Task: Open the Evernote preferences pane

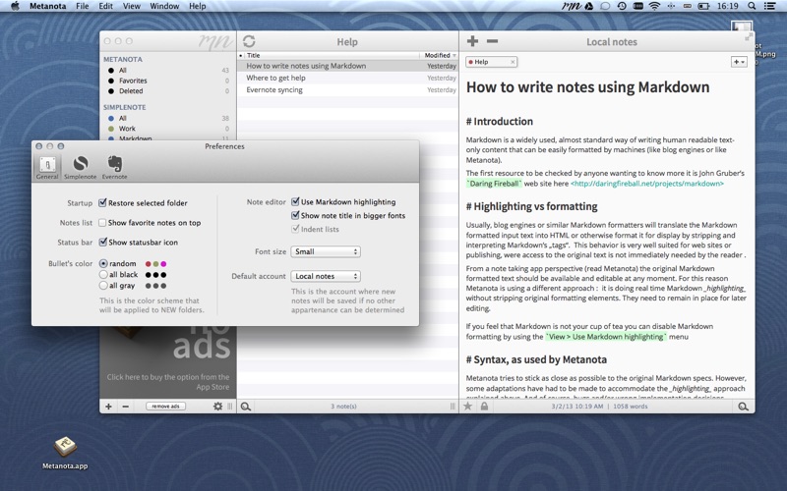Action: [114, 167]
